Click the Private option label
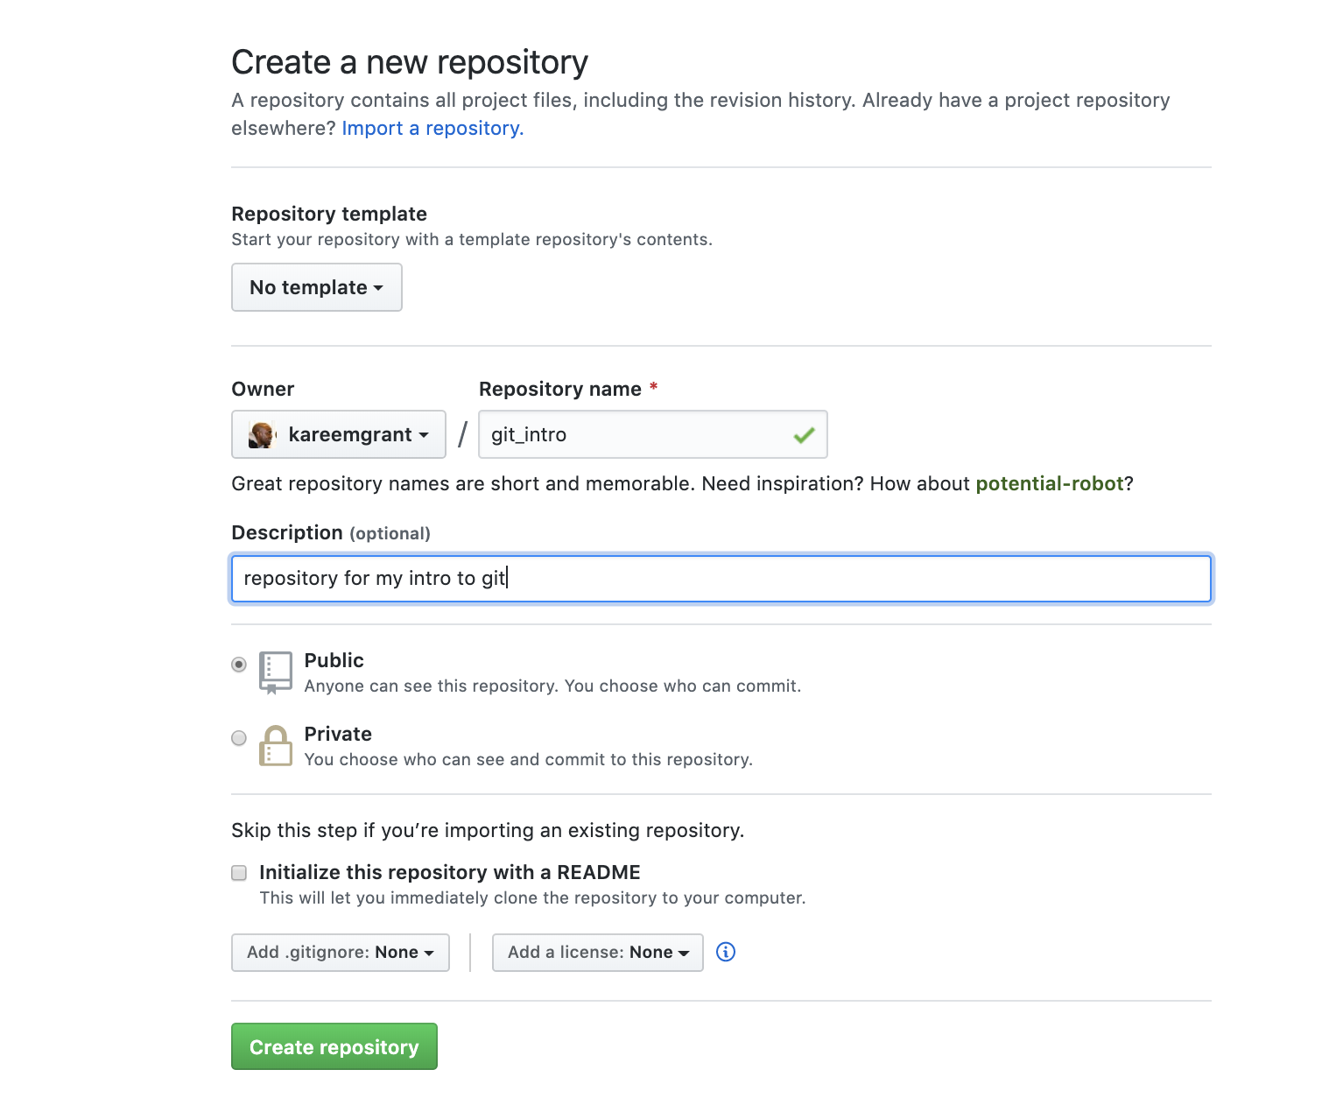The height and width of the screenshot is (1119, 1322). tap(338, 735)
